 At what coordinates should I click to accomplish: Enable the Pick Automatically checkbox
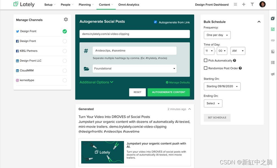tap(206, 60)
